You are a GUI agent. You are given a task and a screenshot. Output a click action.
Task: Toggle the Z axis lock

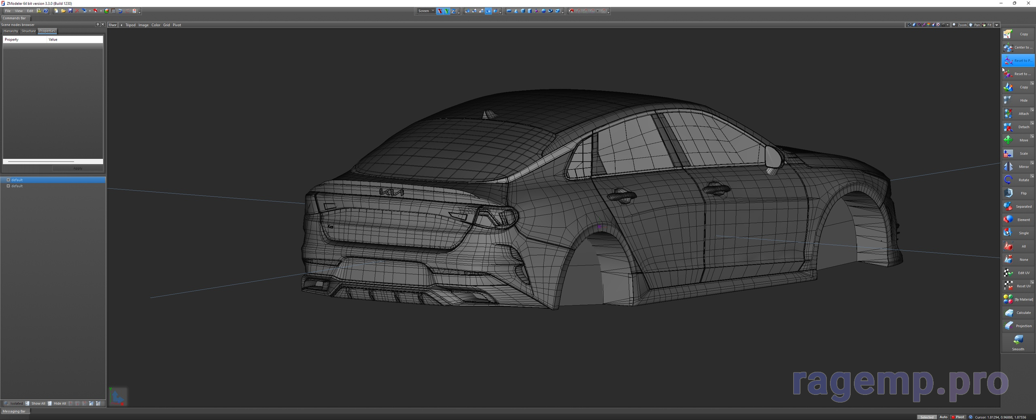click(453, 11)
